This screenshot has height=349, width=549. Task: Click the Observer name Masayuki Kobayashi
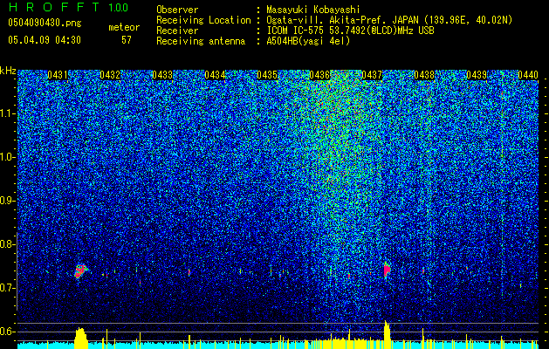[313, 10]
